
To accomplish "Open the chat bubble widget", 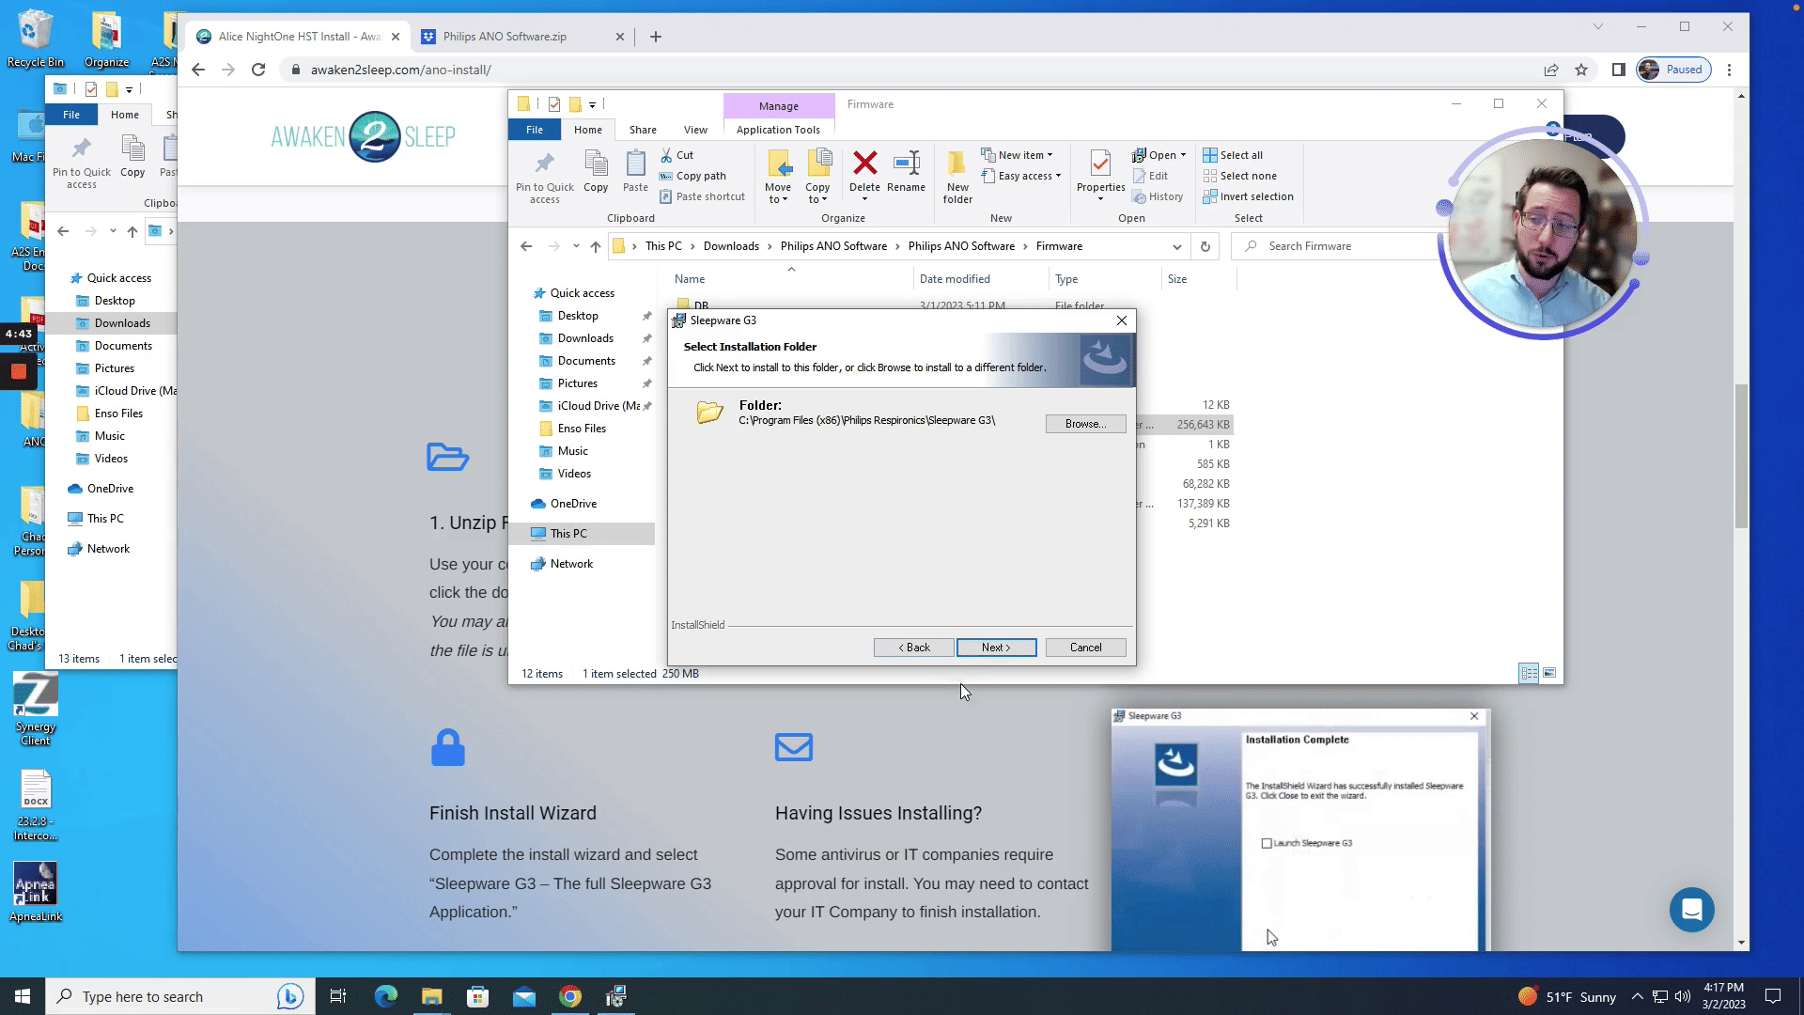I will pyautogui.click(x=1691, y=909).
